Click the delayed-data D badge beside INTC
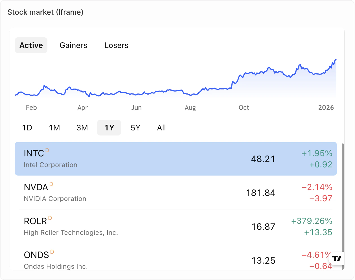355x280 pixels. tap(47, 150)
